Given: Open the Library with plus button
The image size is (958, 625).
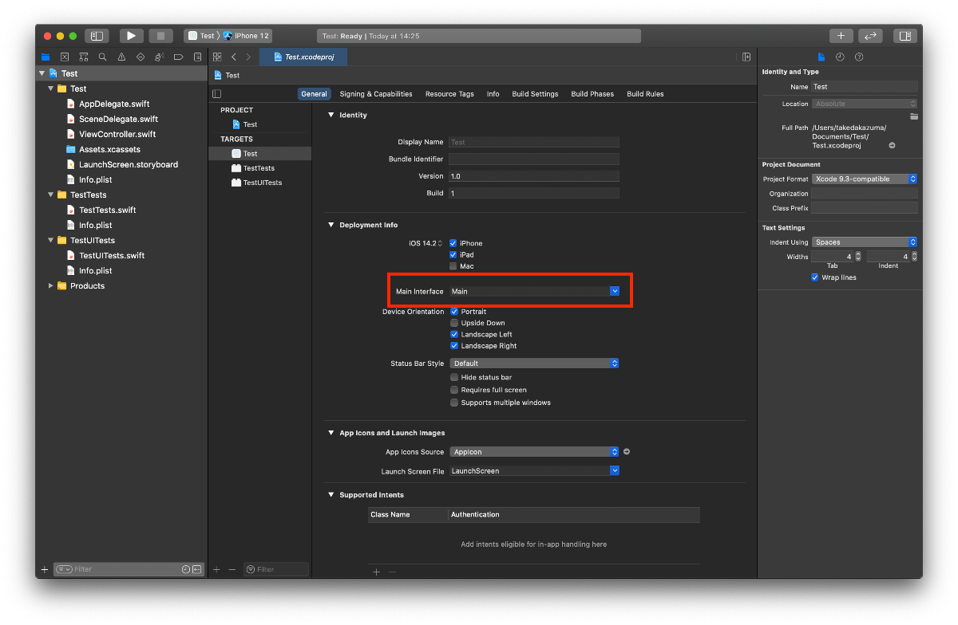Looking at the screenshot, I should pyautogui.click(x=841, y=36).
